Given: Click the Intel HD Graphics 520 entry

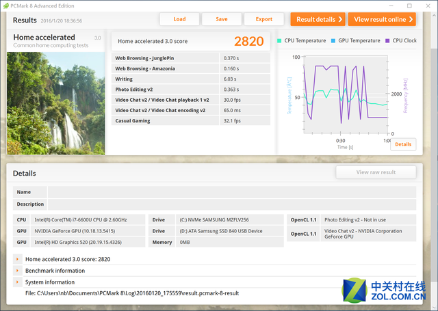Looking at the screenshot, I should tap(88, 242).
